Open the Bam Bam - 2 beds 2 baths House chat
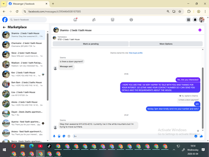 pos(23,84)
